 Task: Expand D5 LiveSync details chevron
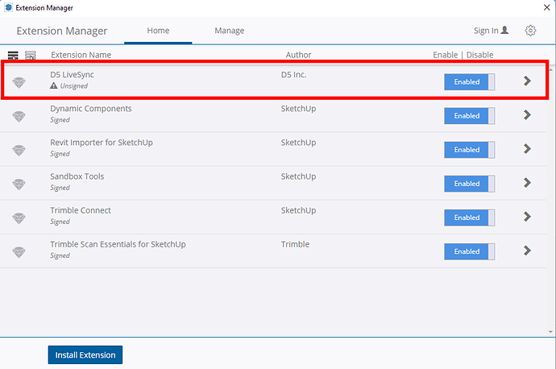click(528, 81)
